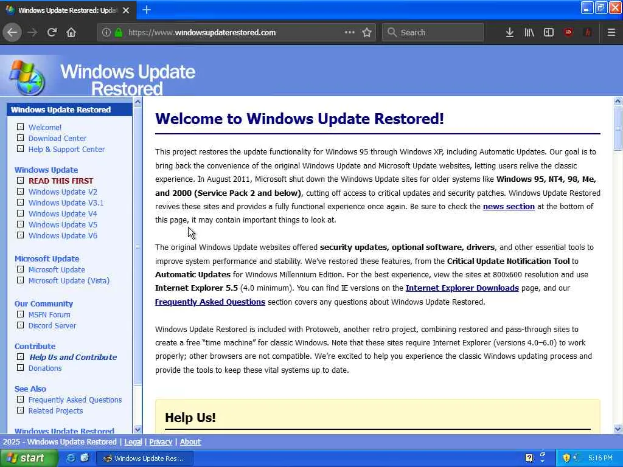Click the main page scrollbar up arrow
The width and height of the screenshot is (623, 467).
[x=618, y=101]
